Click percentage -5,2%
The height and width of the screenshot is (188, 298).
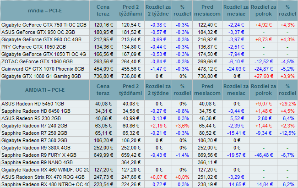(x=287, y=69)
